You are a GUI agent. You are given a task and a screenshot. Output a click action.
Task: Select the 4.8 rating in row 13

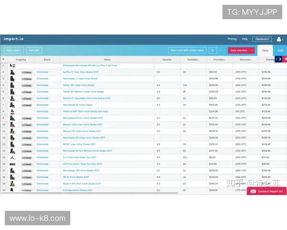coord(158,144)
